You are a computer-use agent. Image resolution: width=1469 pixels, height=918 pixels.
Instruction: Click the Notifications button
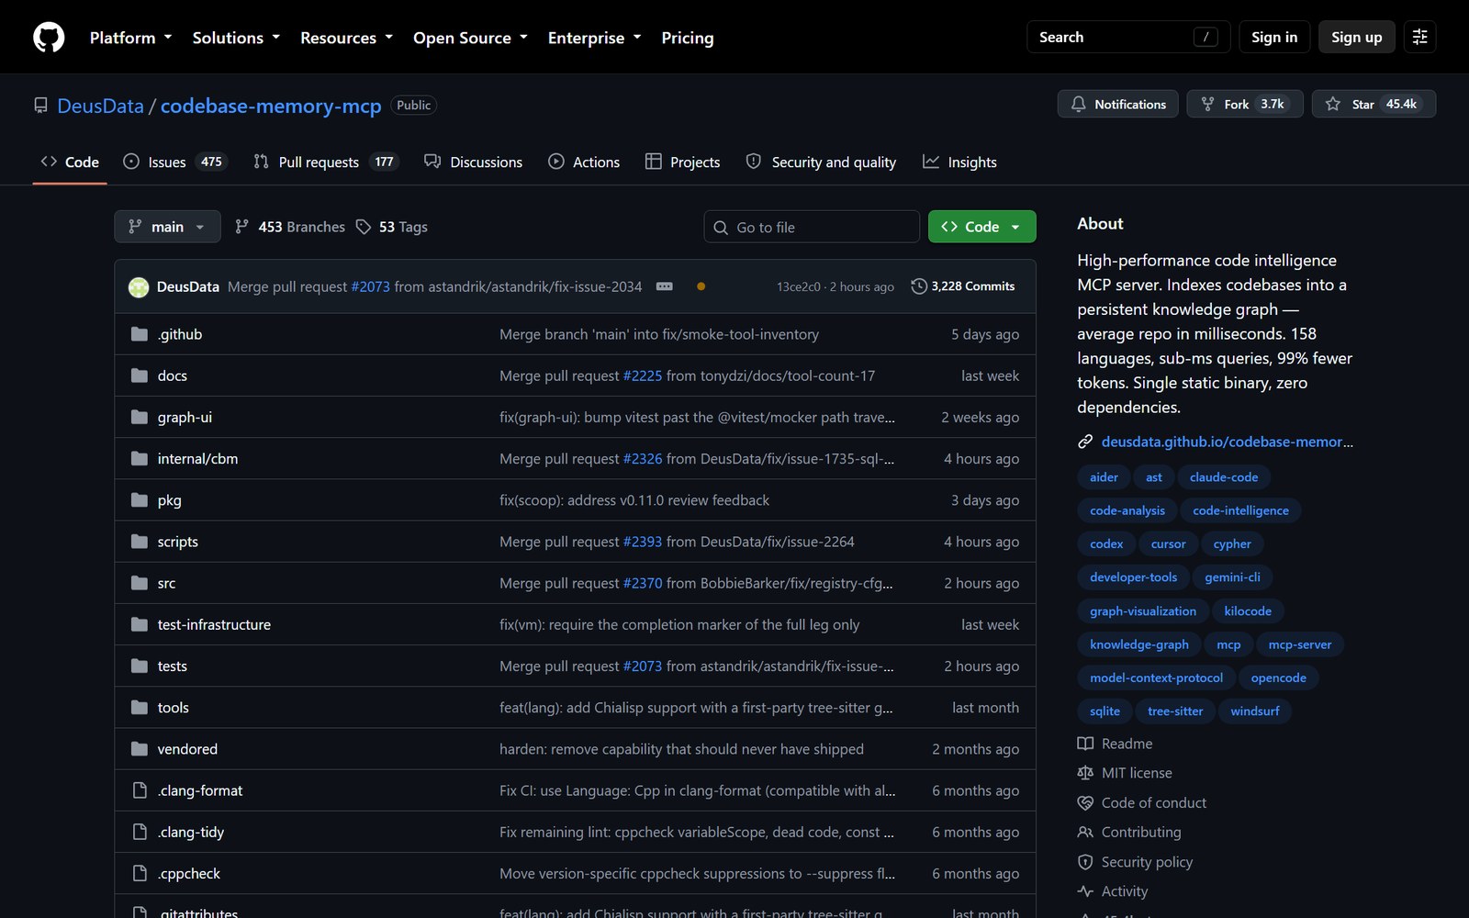coord(1118,104)
